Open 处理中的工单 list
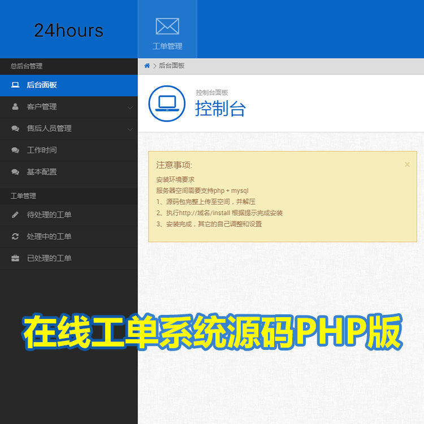Viewport: 424px width, 424px height. 68,237
